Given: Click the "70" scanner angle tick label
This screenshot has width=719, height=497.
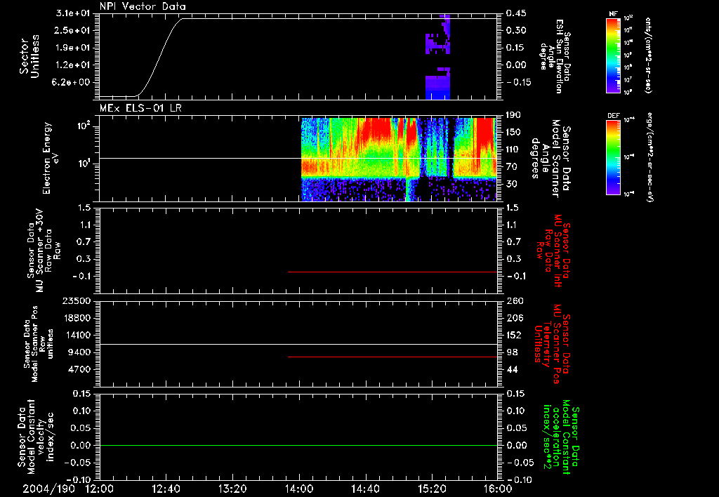Looking at the screenshot, I should coord(512,167).
